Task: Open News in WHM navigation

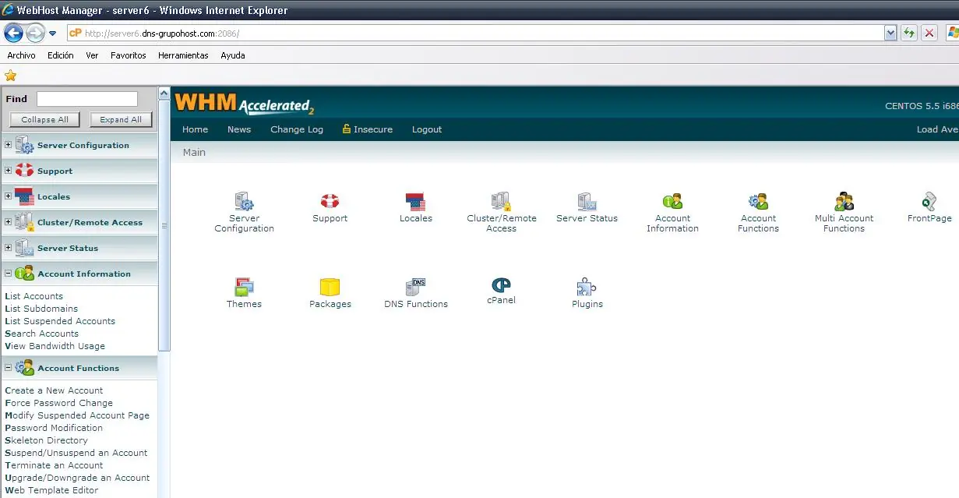Action: tap(239, 129)
